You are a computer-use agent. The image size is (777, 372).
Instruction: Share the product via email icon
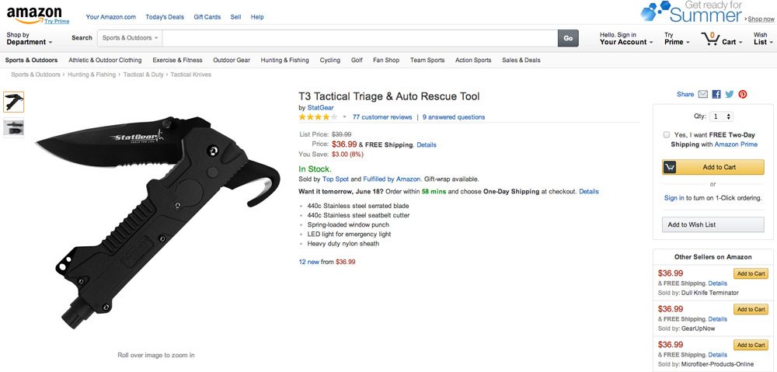[703, 95]
